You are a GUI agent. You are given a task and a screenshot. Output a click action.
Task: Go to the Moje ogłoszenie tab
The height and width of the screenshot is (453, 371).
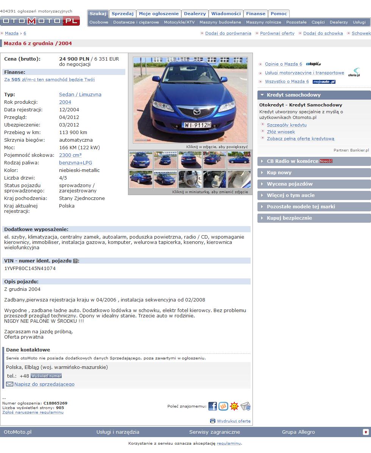pos(159,14)
